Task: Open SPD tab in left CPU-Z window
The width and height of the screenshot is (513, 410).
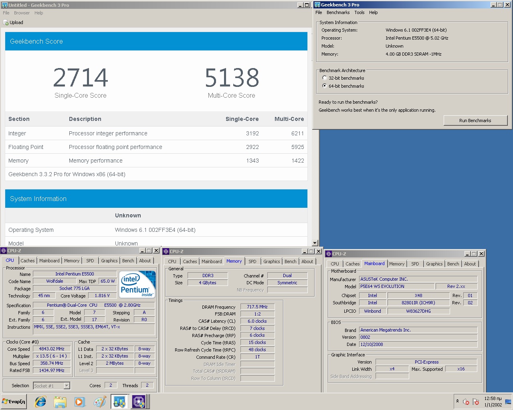Action: coord(90,261)
